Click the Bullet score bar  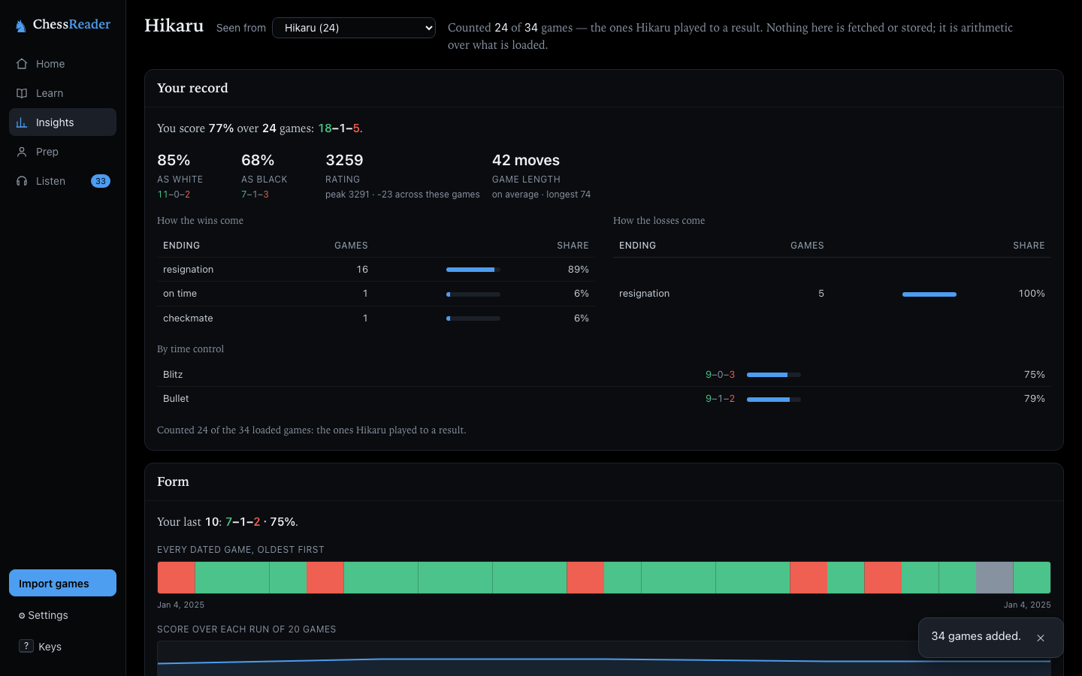(774, 399)
